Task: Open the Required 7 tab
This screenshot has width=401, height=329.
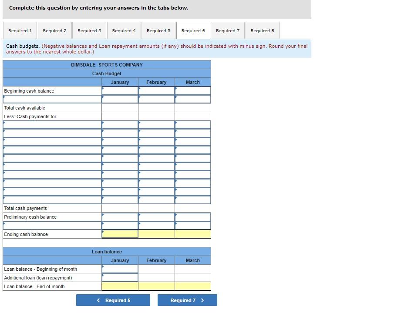Action: (227, 30)
